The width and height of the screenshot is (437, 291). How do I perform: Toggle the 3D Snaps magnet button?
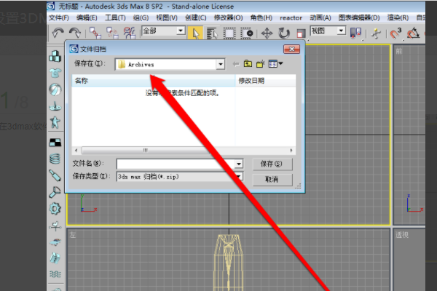(x=395, y=33)
